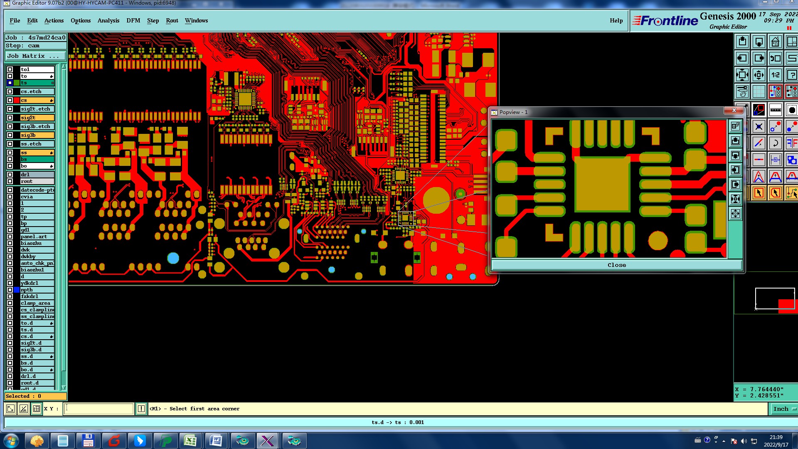Click the Home view icon
Image resolution: width=798 pixels, height=449 pixels.
(775, 42)
